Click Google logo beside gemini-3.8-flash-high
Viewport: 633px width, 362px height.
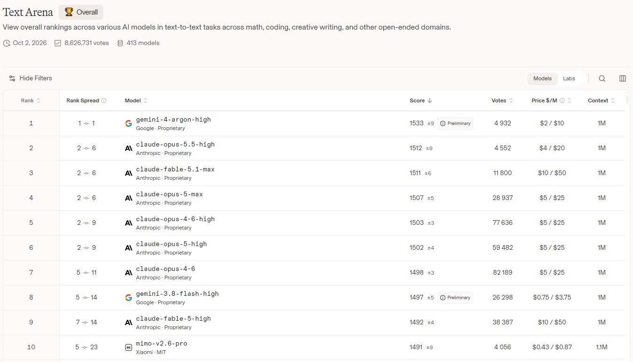click(129, 298)
